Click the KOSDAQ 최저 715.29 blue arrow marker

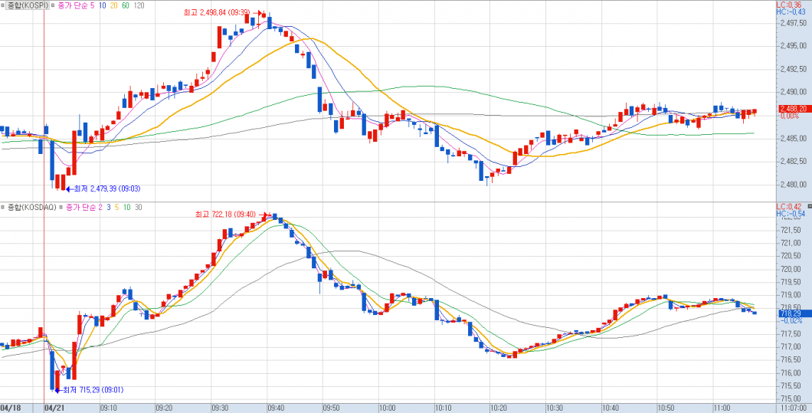[58, 390]
